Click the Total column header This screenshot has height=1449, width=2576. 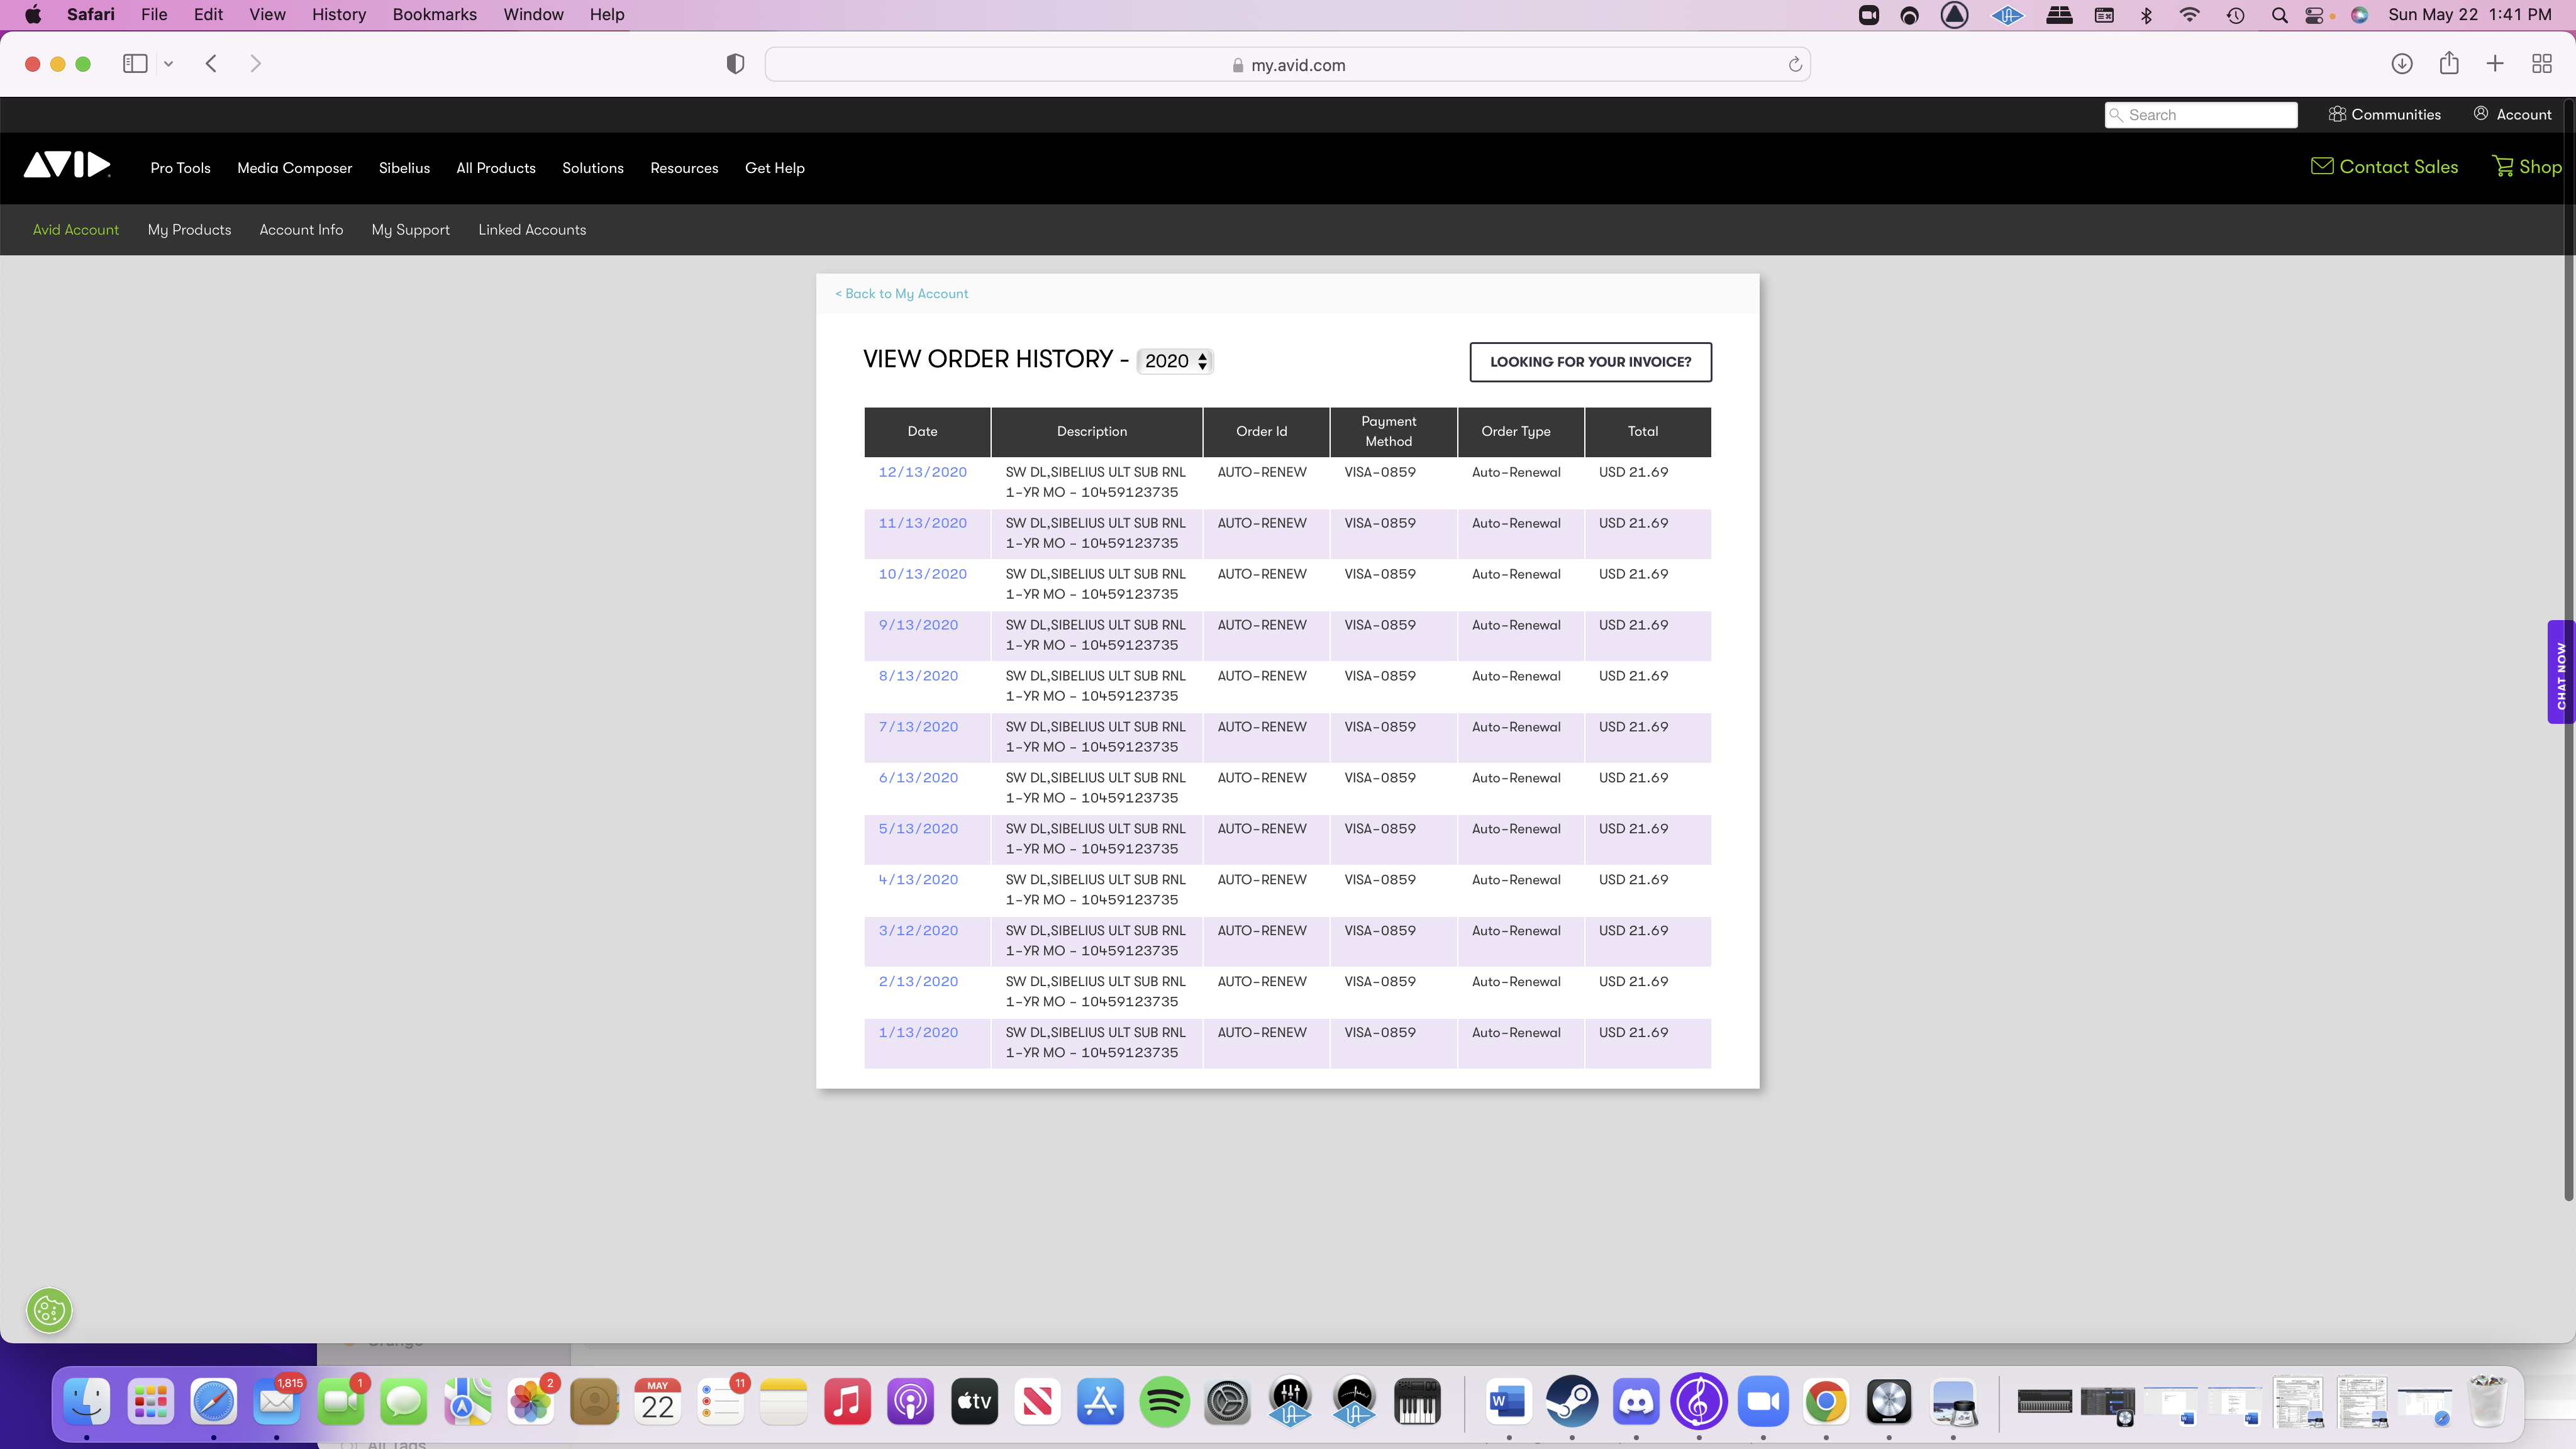[x=1648, y=432]
